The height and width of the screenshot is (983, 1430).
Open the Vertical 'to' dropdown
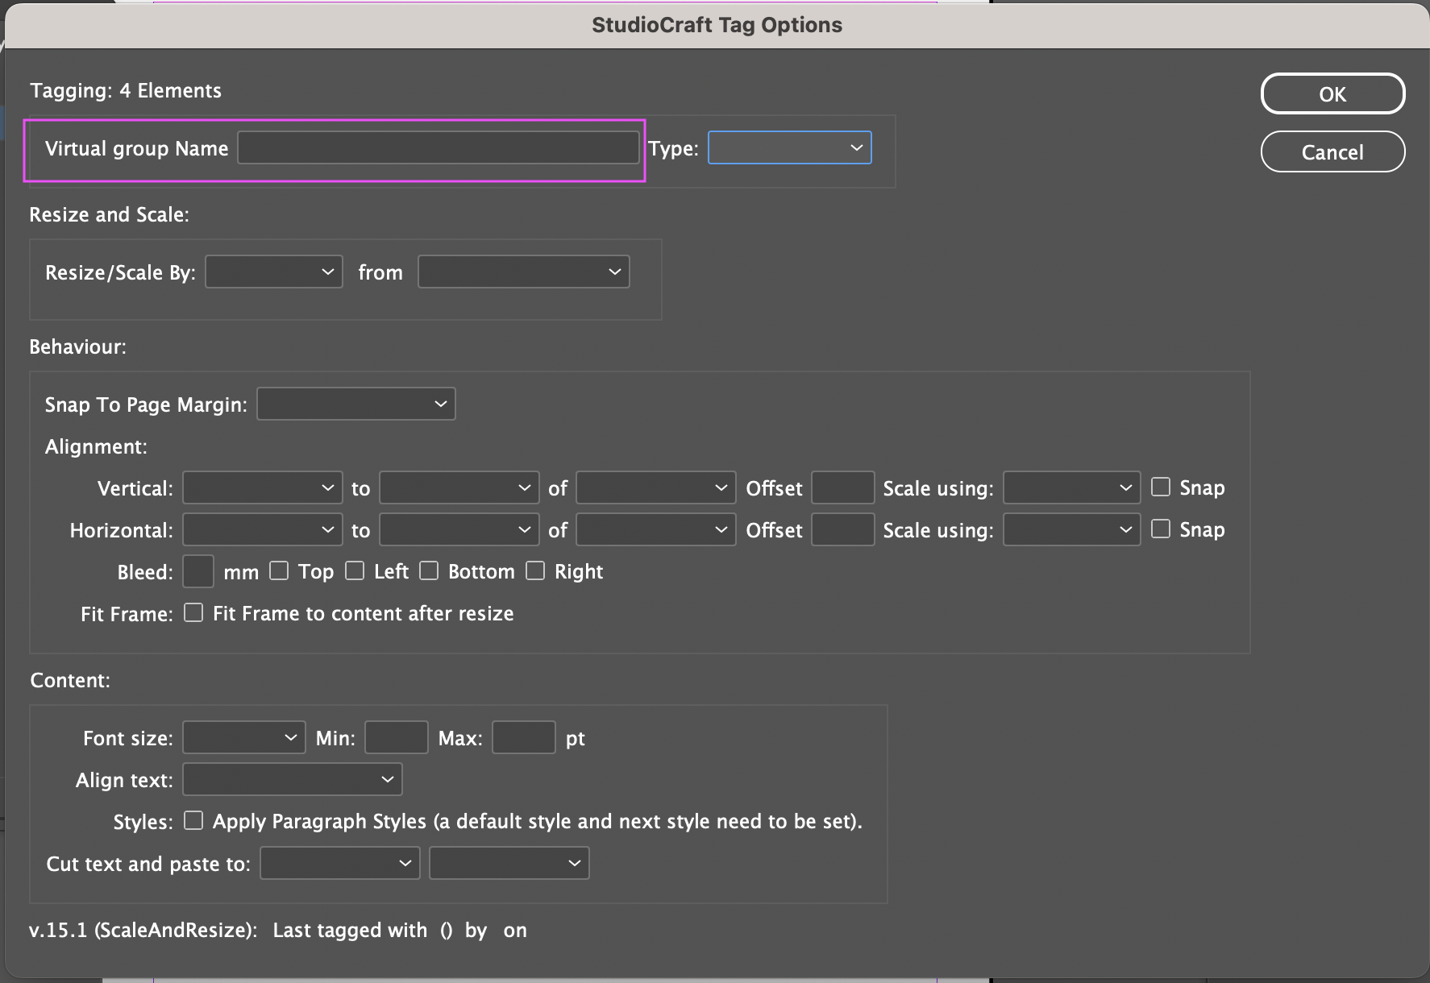[x=459, y=488]
